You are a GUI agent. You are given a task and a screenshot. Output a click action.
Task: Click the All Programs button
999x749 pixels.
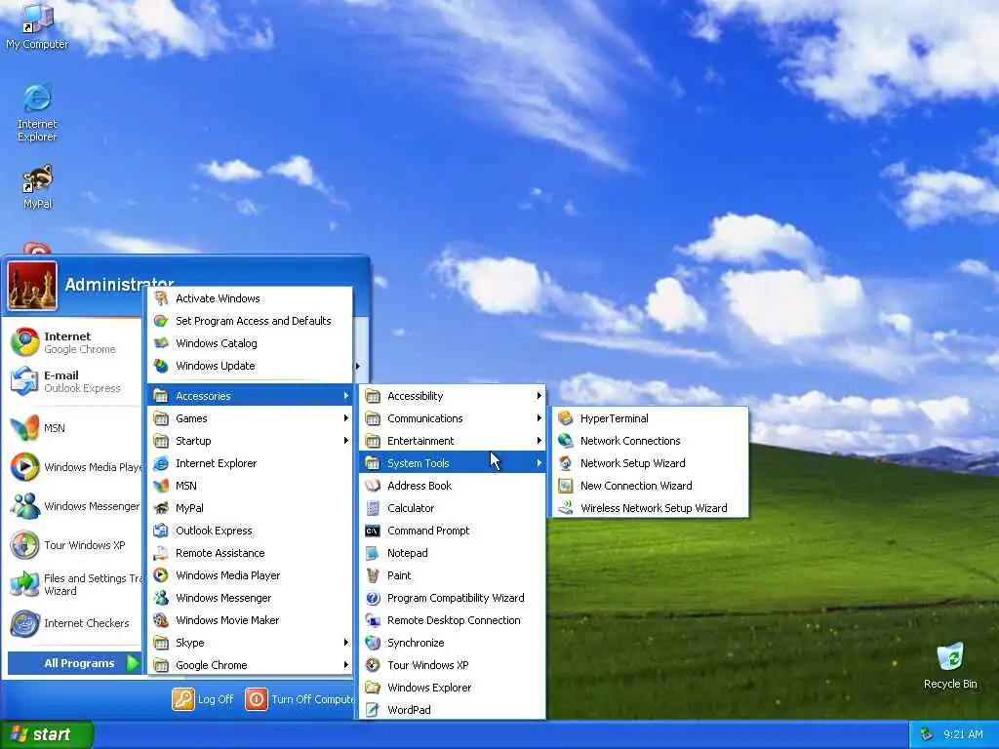pos(74,663)
